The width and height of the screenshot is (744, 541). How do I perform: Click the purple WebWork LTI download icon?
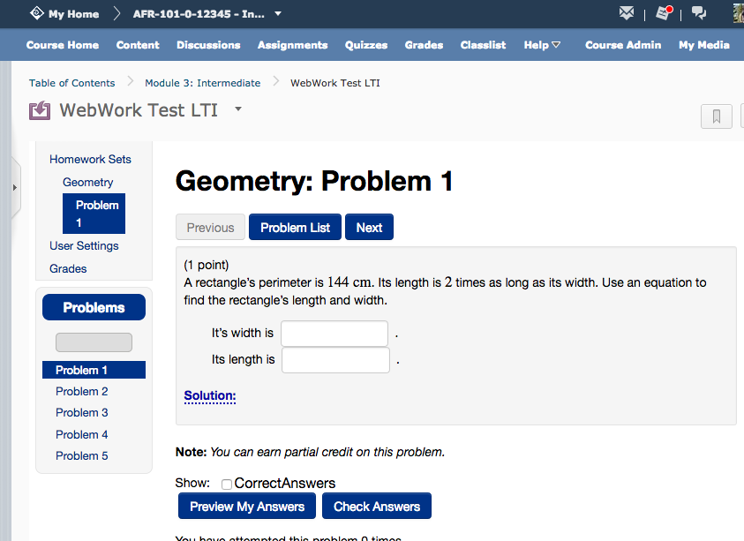pos(40,111)
